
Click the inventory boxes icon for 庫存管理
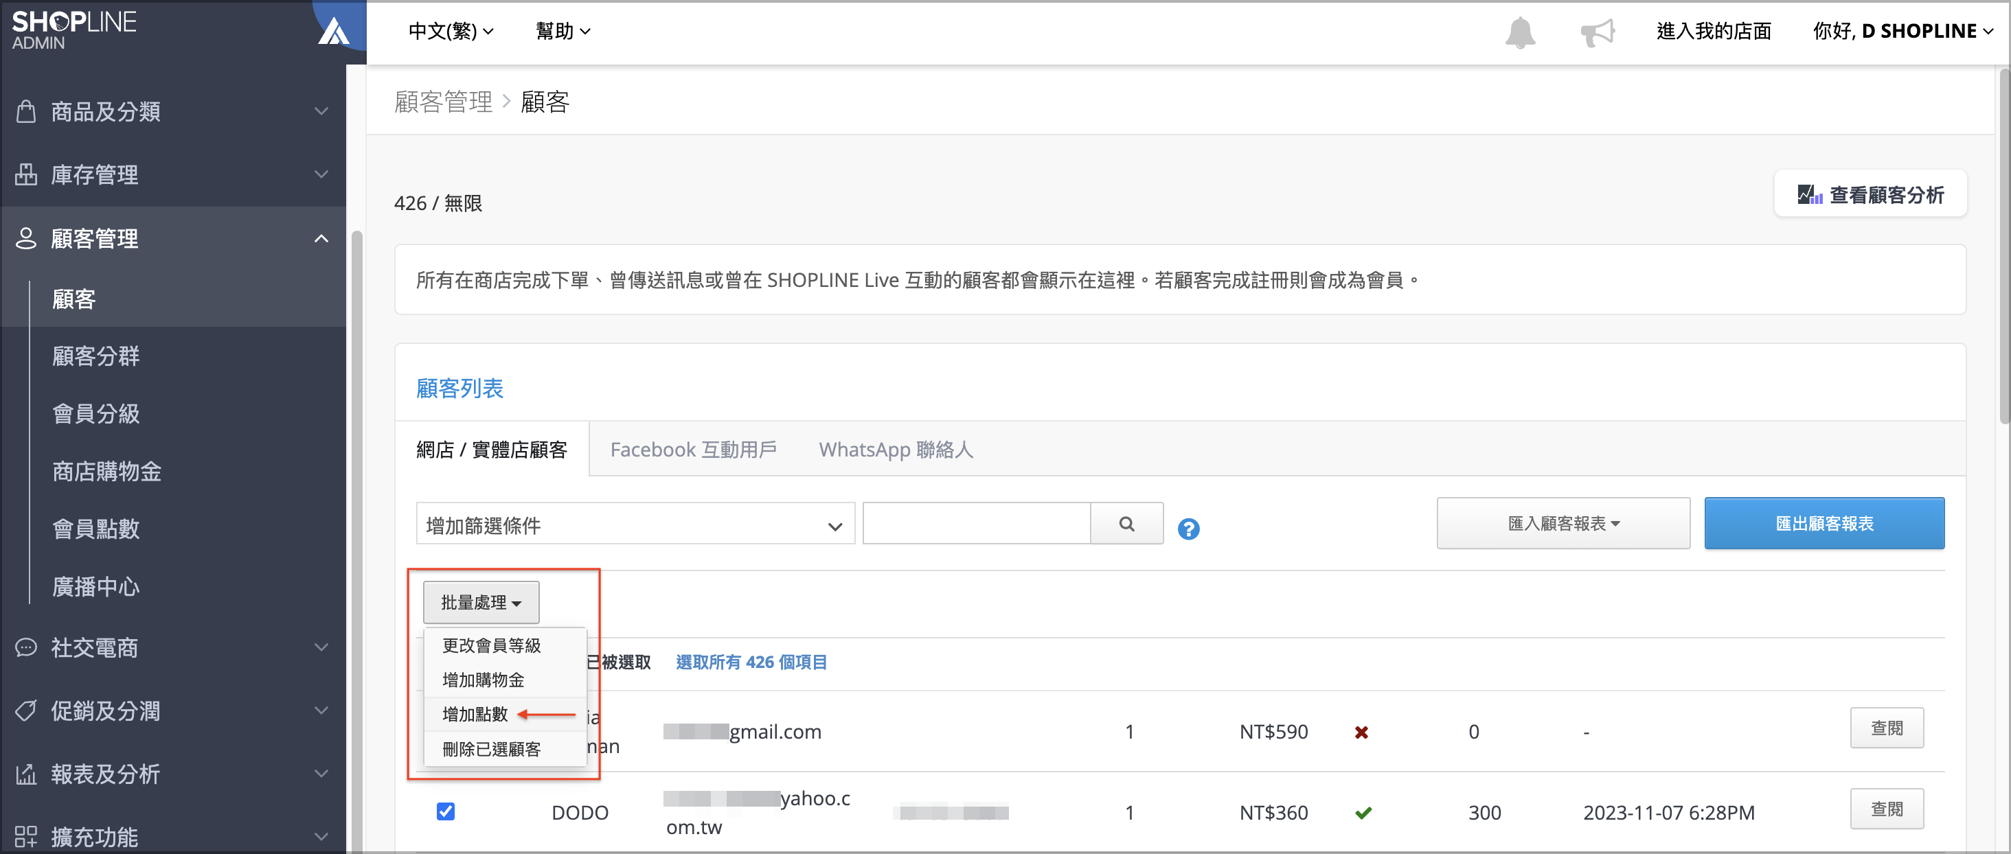26,174
